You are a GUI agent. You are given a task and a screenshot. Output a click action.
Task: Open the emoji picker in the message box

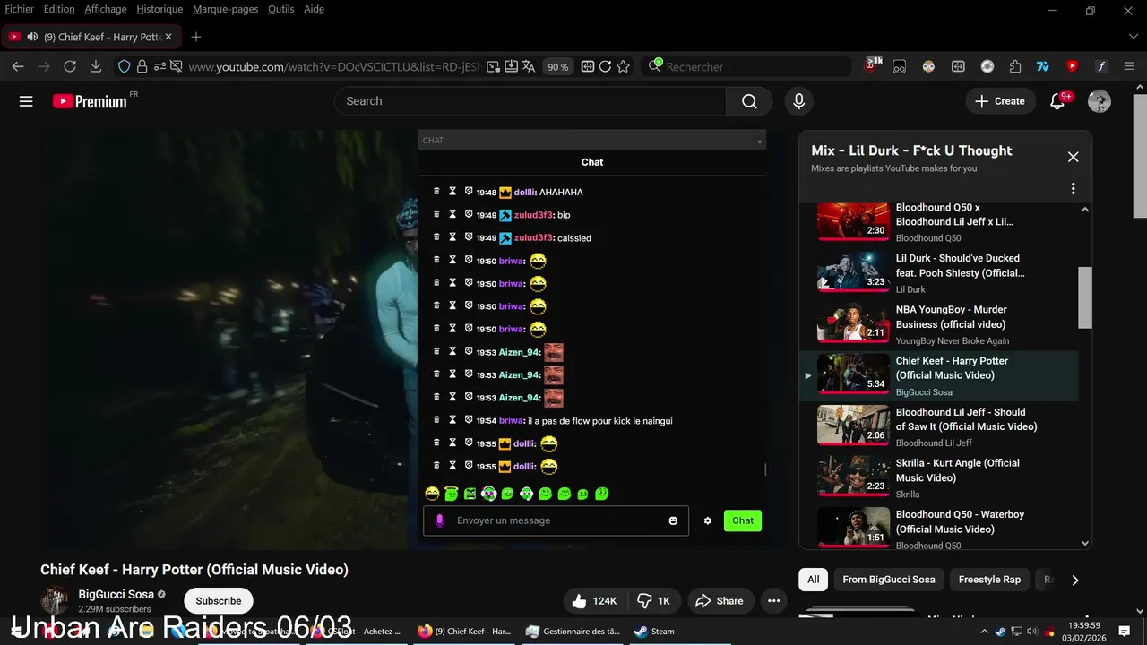(673, 520)
